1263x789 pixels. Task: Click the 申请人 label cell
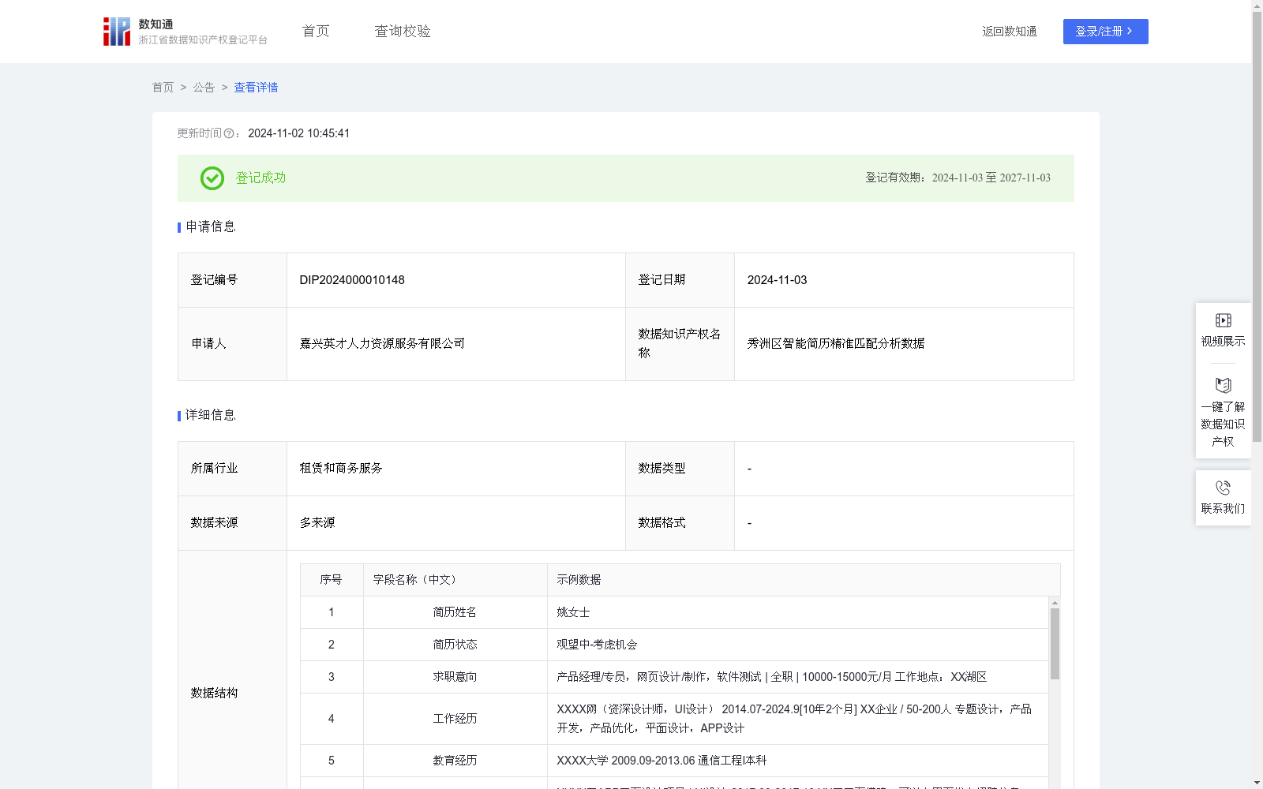[232, 344]
